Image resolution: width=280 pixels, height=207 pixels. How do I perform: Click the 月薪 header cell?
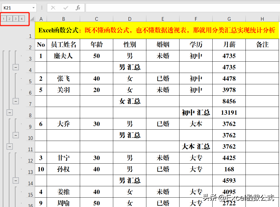coord(229,44)
